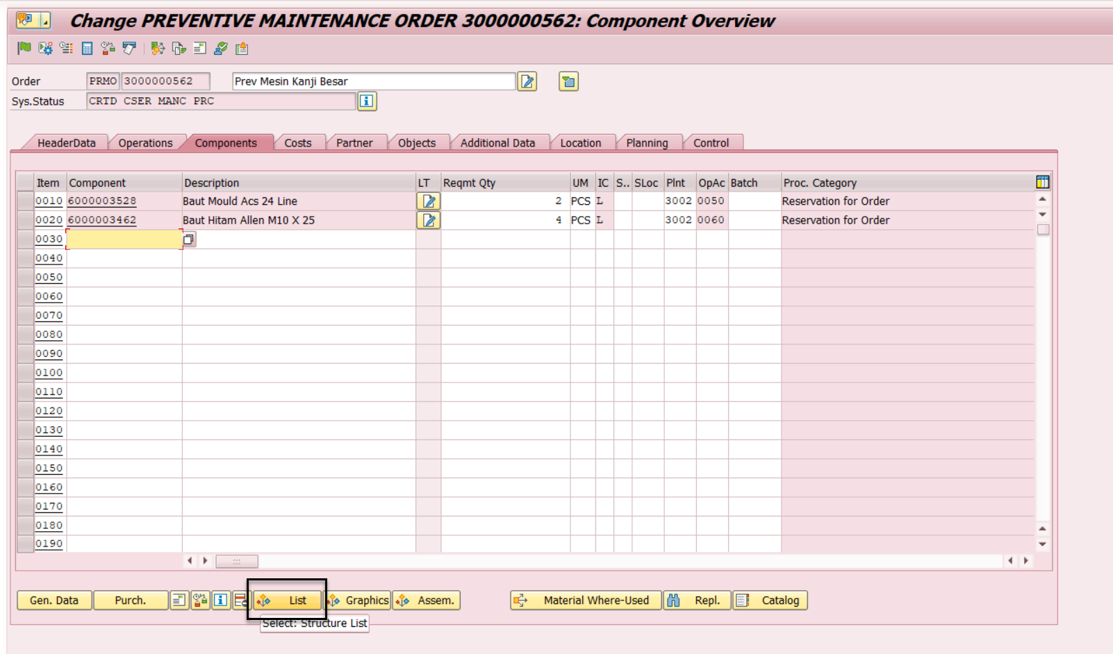Switch to the Operations tab
1113x654 pixels.
click(x=146, y=142)
